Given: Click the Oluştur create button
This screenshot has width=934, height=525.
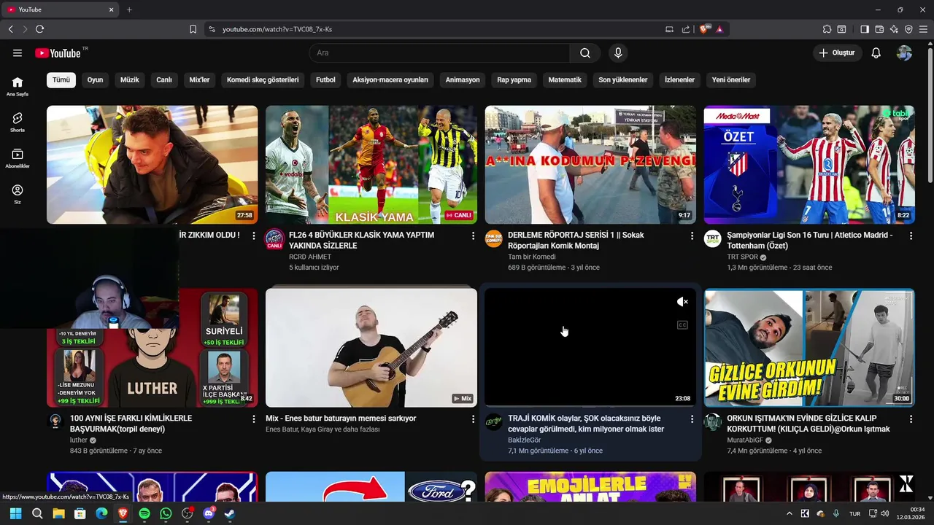Looking at the screenshot, I should (x=837, y=52).
